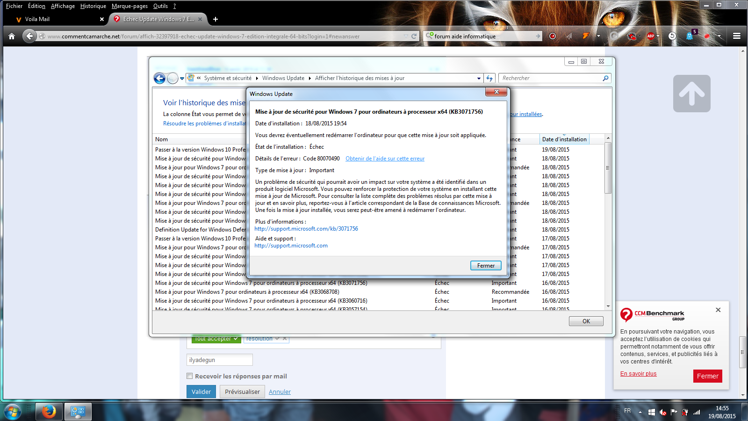Viewport: 748px width, 421px height.
Task: Open the Windows Start button
Action: (13, 412)
